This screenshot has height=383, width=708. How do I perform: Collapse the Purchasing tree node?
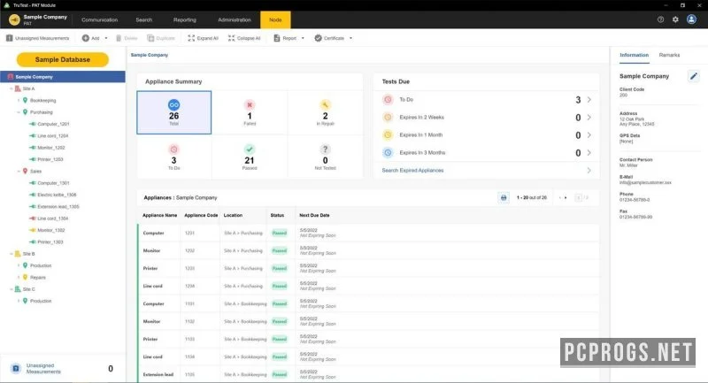19,112
